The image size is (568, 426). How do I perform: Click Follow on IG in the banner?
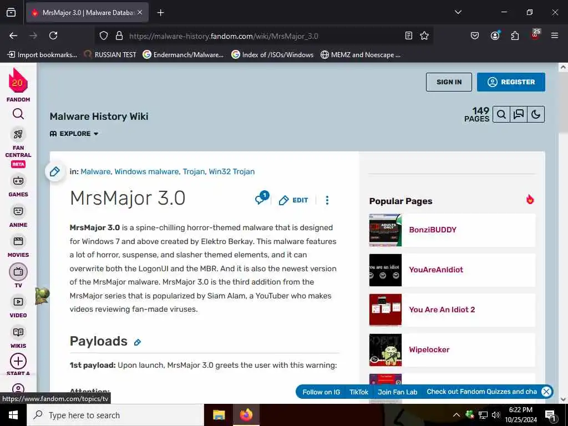[x=321, y=392]
